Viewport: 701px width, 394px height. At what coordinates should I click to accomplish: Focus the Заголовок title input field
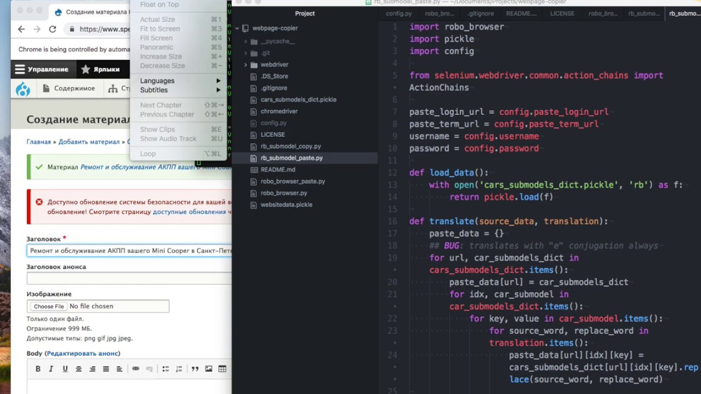coord(129,251)
